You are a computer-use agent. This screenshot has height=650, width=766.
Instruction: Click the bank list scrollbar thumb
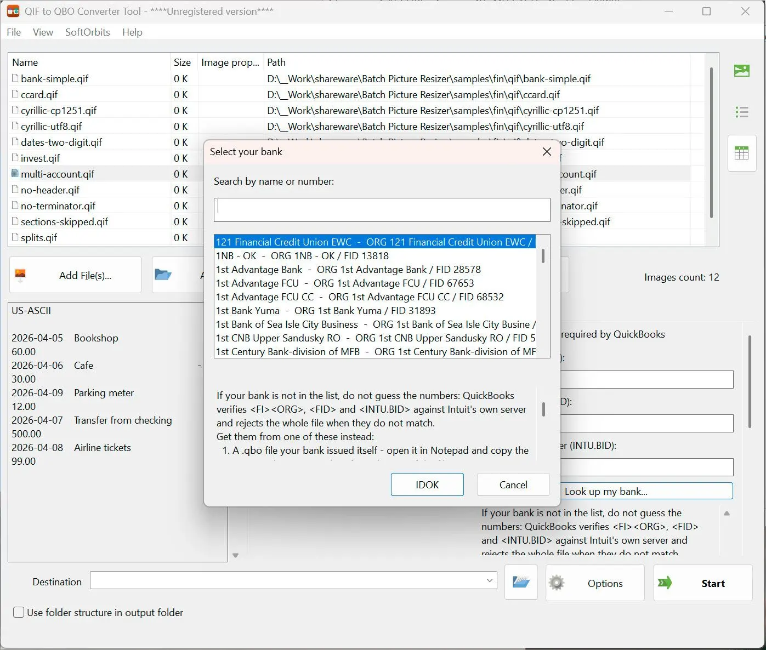point(543,256)
